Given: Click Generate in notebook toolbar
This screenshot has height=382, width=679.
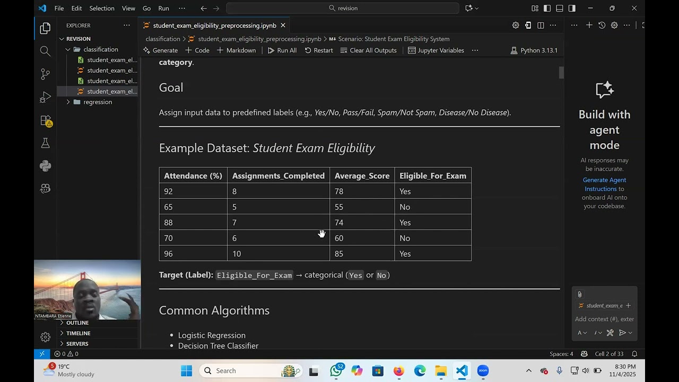Looking at the screenshot, I should coord(160,50).
